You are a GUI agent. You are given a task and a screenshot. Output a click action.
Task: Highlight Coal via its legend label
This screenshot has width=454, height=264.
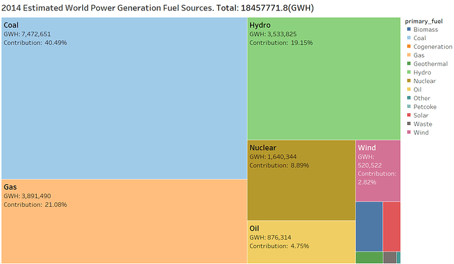(420, 38)
